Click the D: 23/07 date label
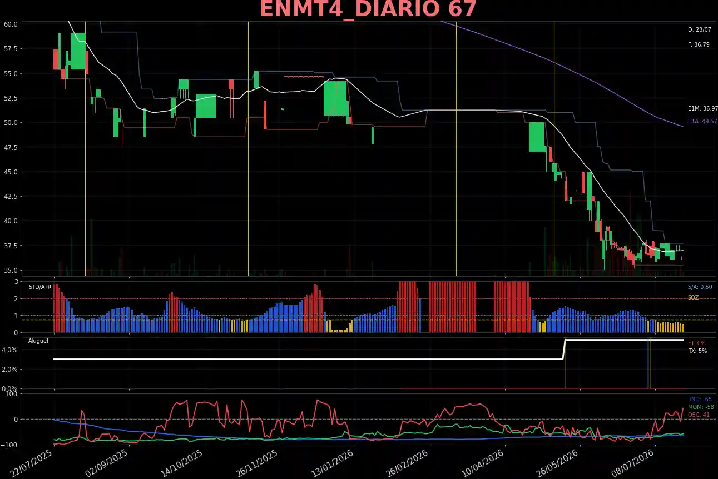Image resolution: width=718 pixels, height=479 pixels. 699,30
